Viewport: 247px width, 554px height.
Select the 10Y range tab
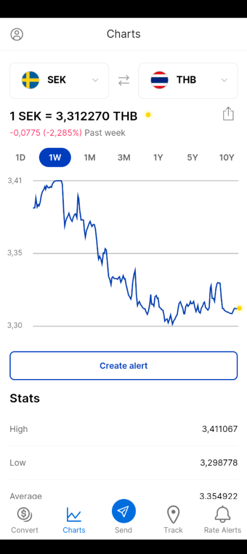click(x=227, y=157)
